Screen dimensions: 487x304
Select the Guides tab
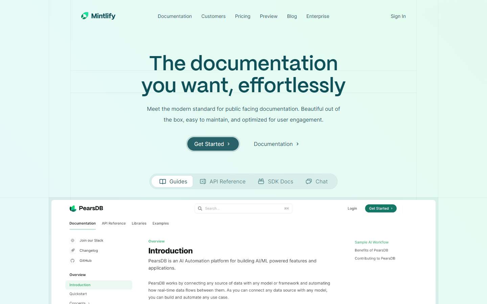(x=172, y=181)
